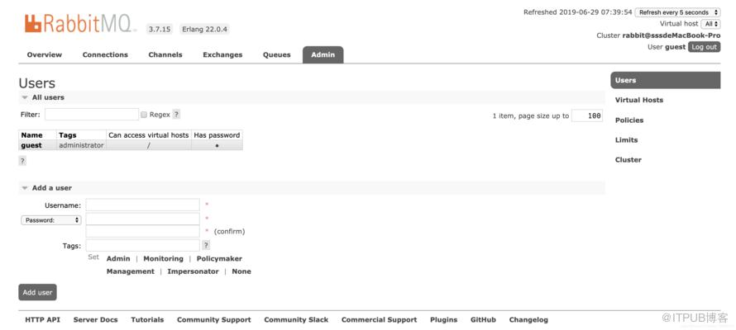Focus the Filter text field
The height and width of the screenshot is (330, 736).
[92, 114]
